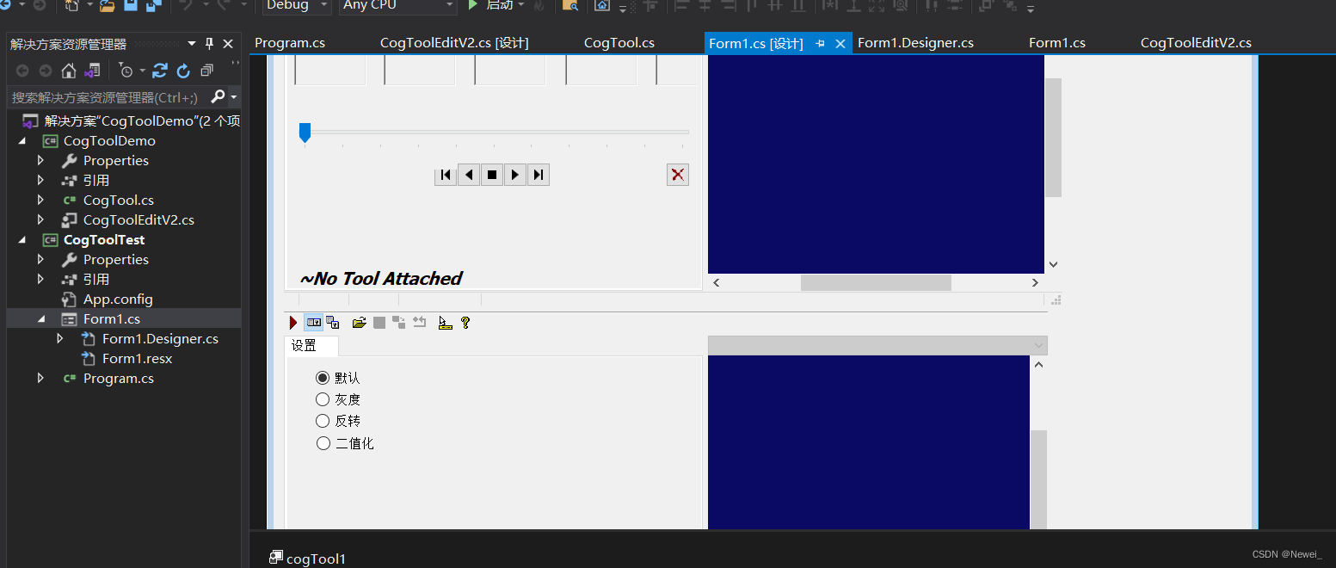Run the Cognex tool with red arrow
This screenshot has width=1336, height=568.
[x=293, y=323]
